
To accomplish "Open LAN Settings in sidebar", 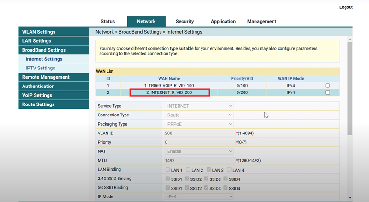I will [36, 41].
